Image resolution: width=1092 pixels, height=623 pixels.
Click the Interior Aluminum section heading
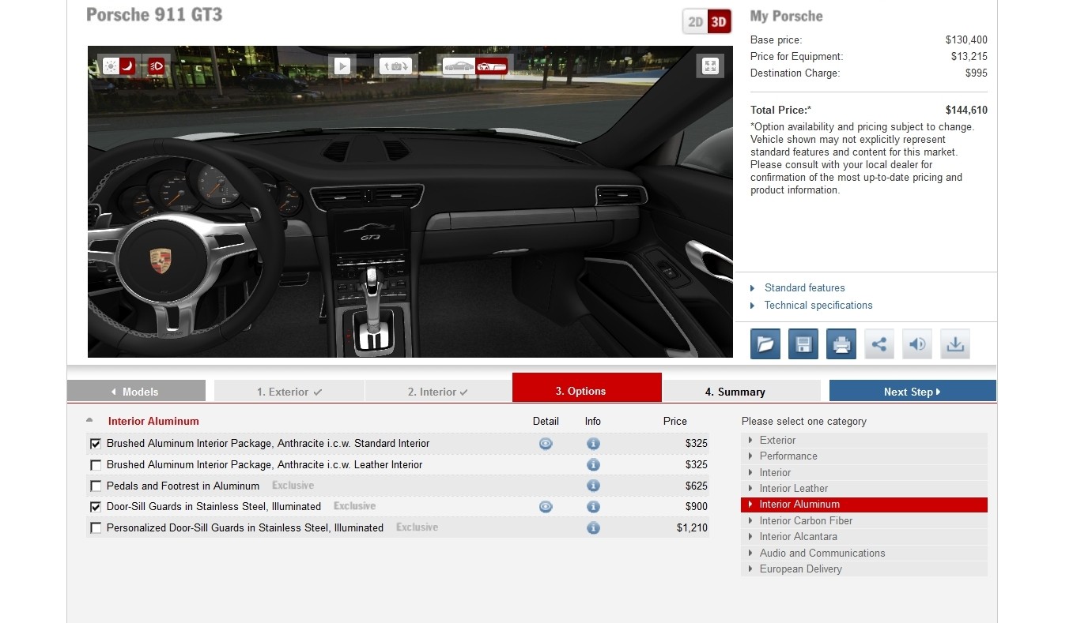153,422
